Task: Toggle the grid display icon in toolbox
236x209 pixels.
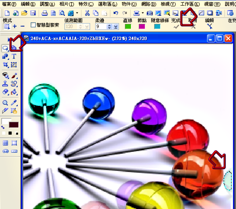Action: 6,143
